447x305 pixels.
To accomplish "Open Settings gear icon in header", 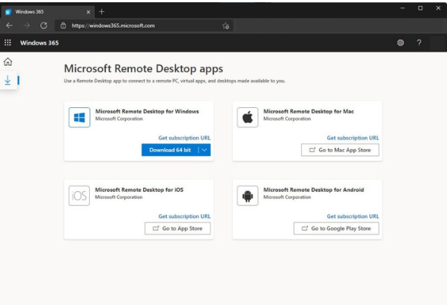I will coord(401,43).
